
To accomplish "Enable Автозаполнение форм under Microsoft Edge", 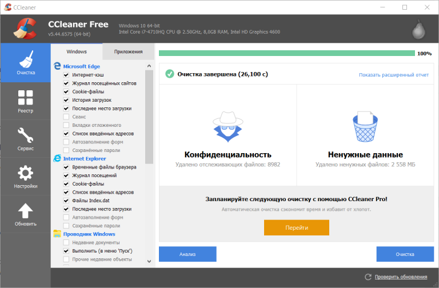I will point(66,142).
